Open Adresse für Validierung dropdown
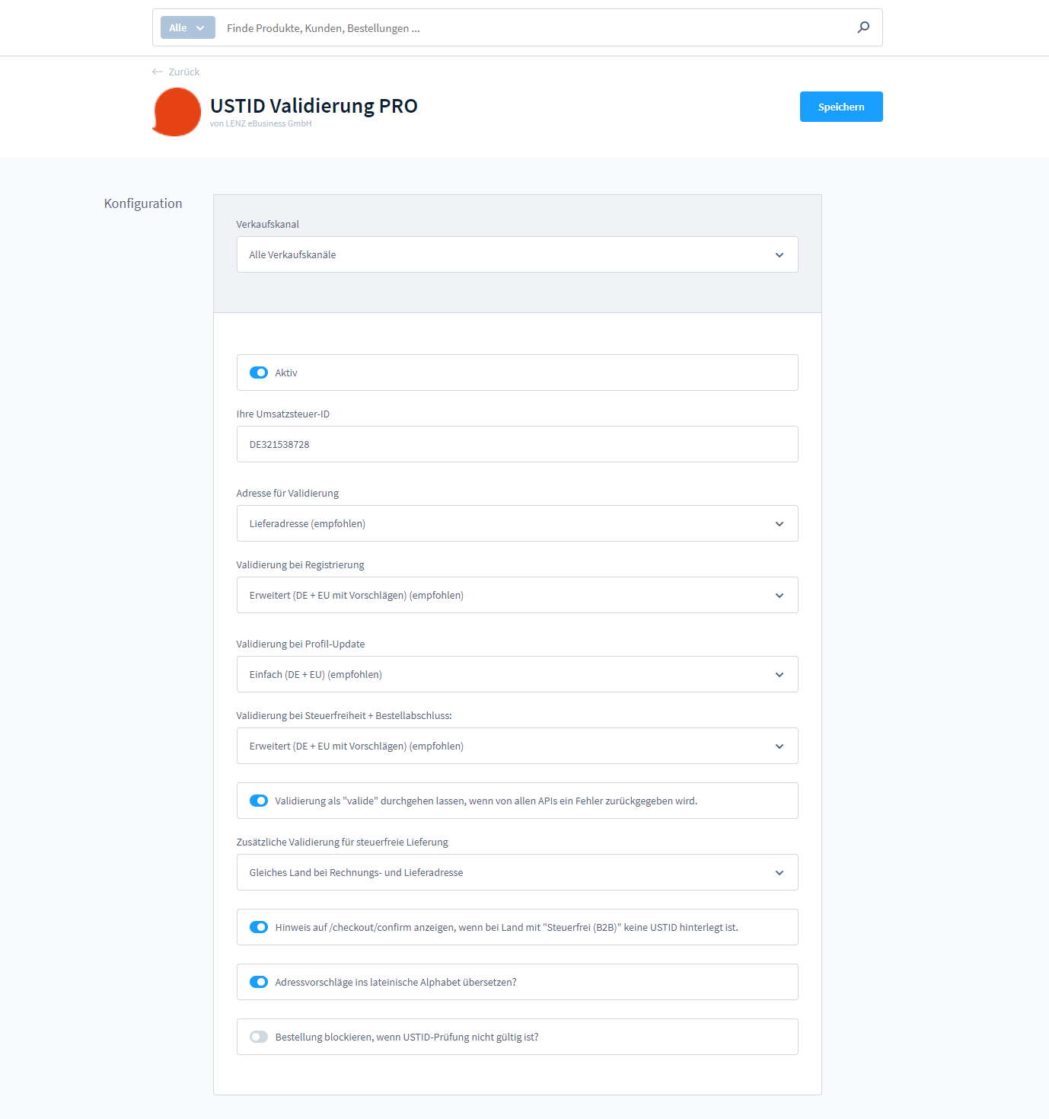The height and width of the screenshot is (1119, 1049). (x=517, y=523)
